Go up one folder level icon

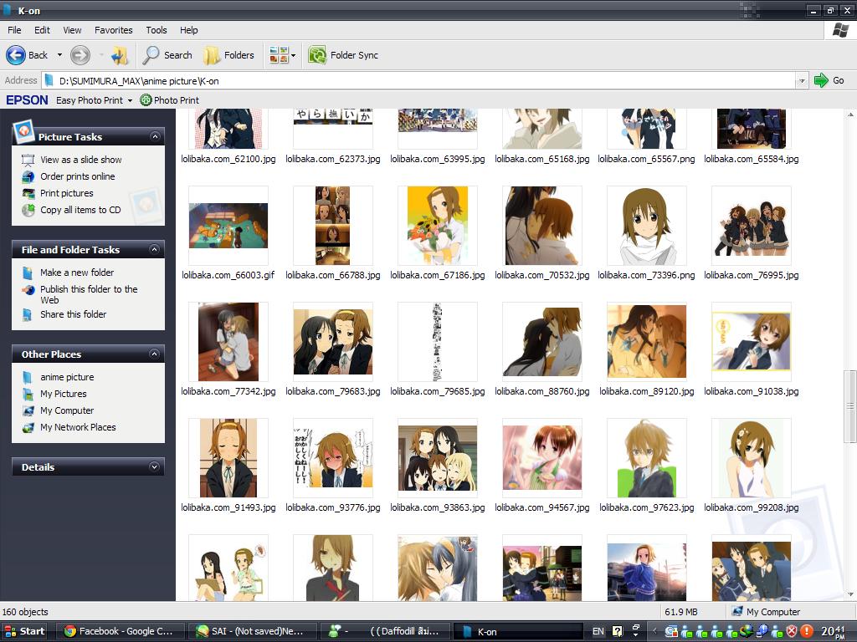pos(119,55)
